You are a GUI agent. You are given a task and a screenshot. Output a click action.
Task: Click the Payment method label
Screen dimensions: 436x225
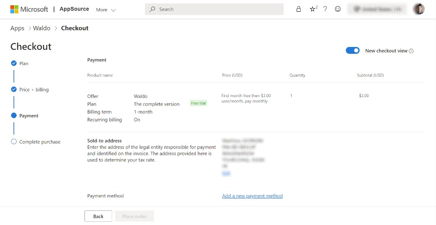(105, 196)
